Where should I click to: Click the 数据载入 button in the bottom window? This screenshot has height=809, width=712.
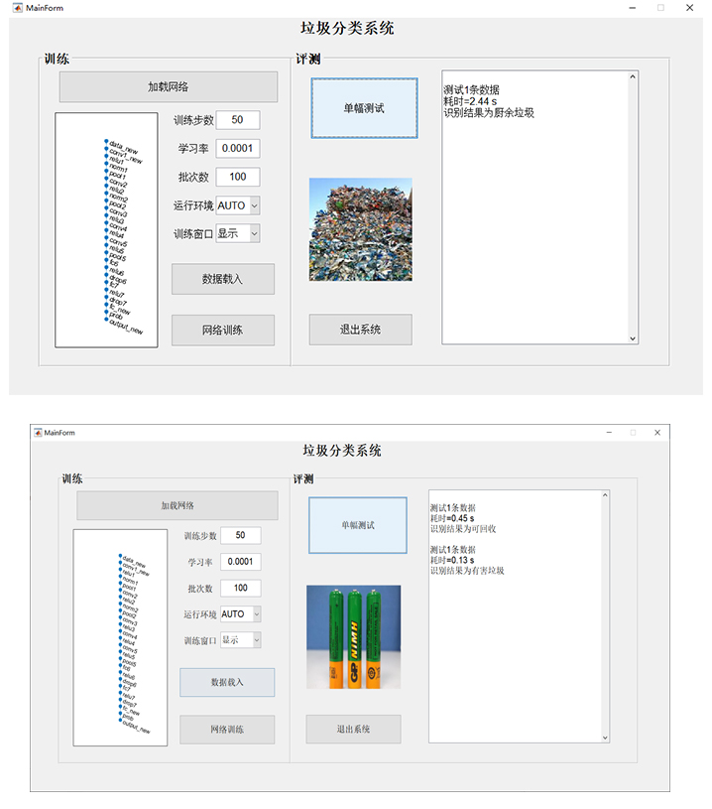click(227, 682)
